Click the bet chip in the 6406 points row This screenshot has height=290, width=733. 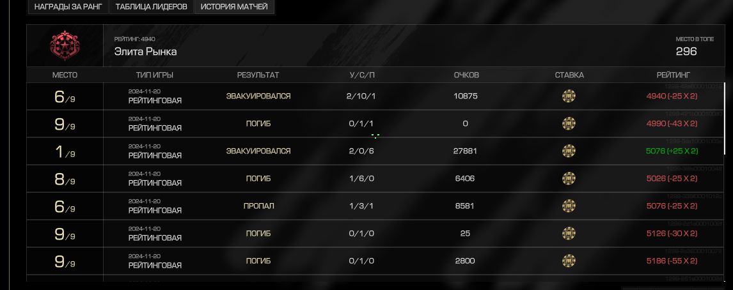click(x=569, y=179)
